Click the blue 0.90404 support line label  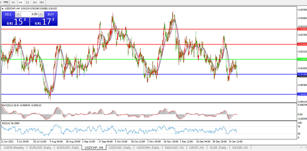pyautogui.click(x=302, y=94)
